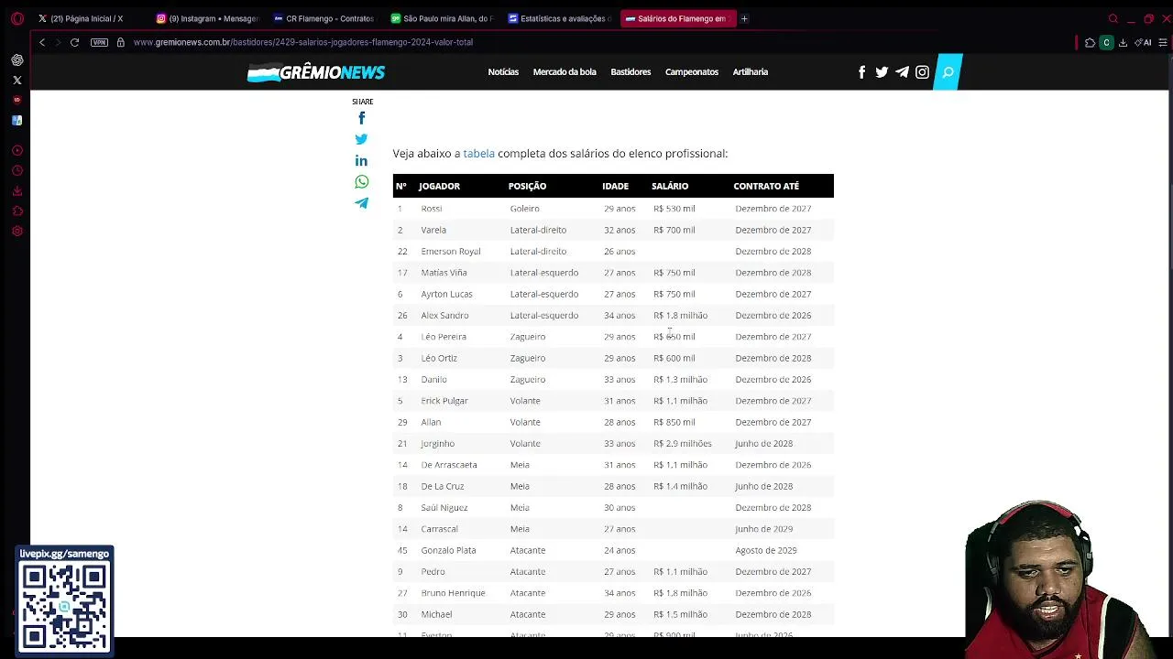Open History from the sidebar clock icon
1173x659 pixels.
17,171
